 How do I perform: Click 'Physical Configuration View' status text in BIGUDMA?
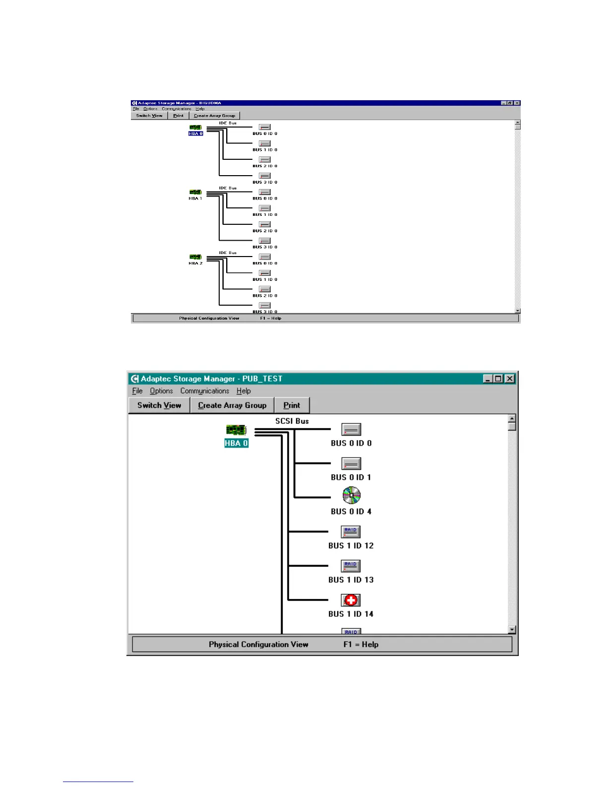point(209,318)
